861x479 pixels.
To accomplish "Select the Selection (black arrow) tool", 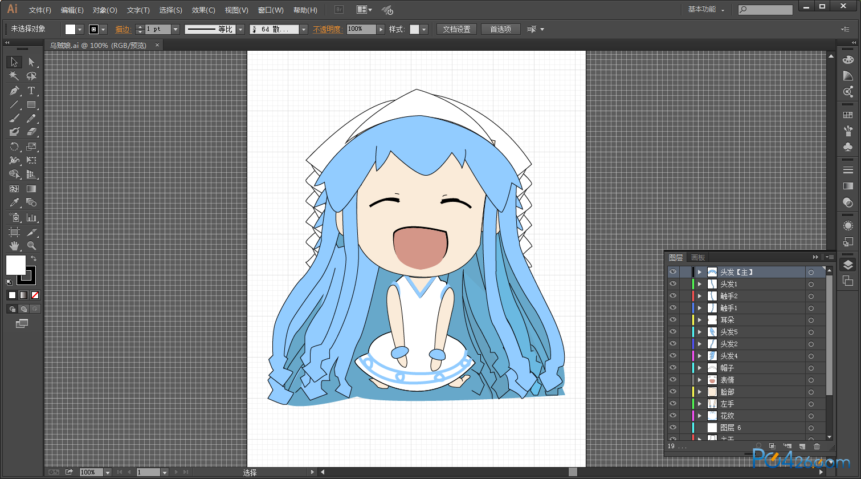I will (14, 62).
